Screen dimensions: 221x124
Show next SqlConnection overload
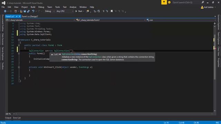(60, 54)
